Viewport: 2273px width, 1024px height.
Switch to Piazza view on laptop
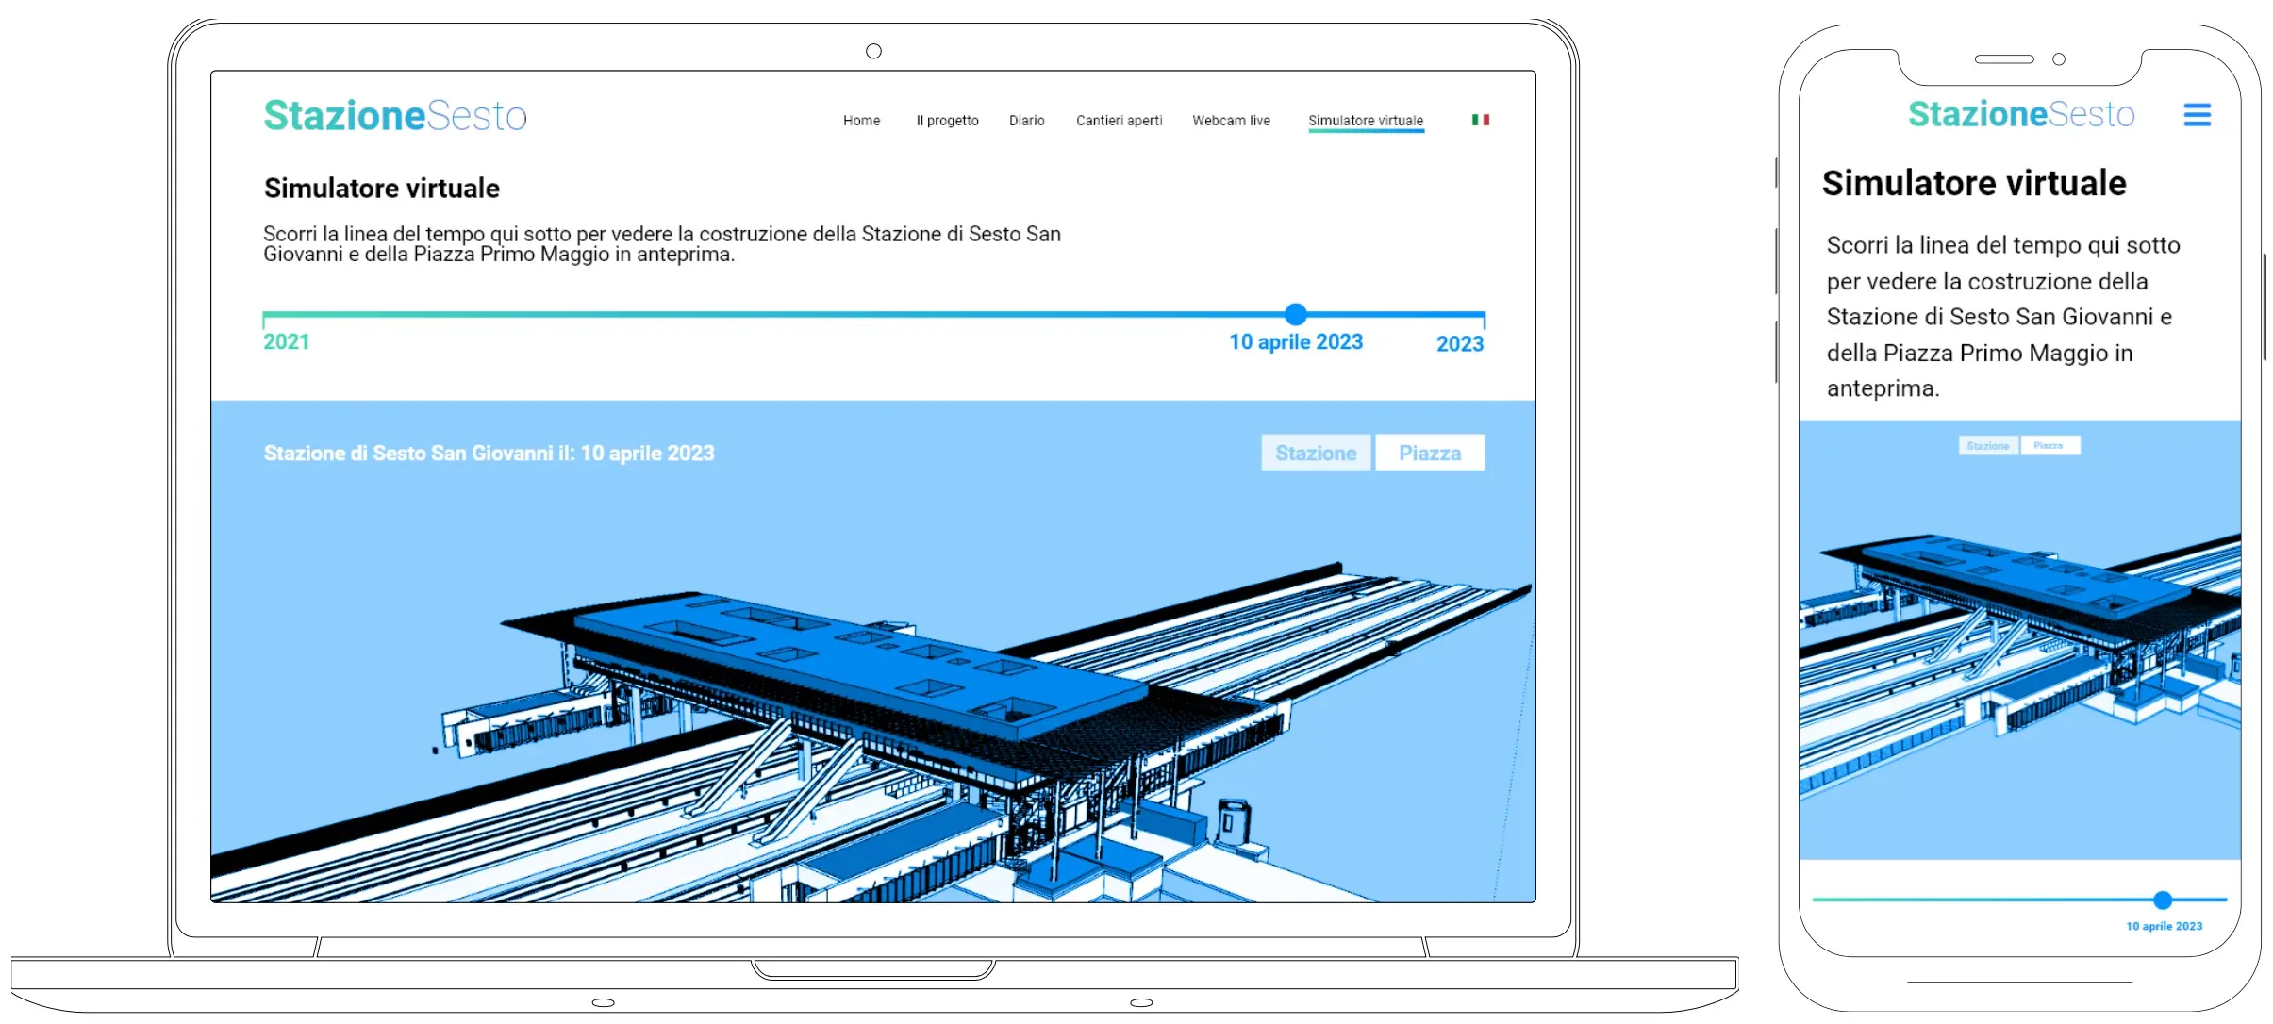tap(1430, 453)
